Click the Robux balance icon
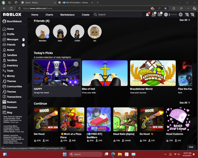 166,15
